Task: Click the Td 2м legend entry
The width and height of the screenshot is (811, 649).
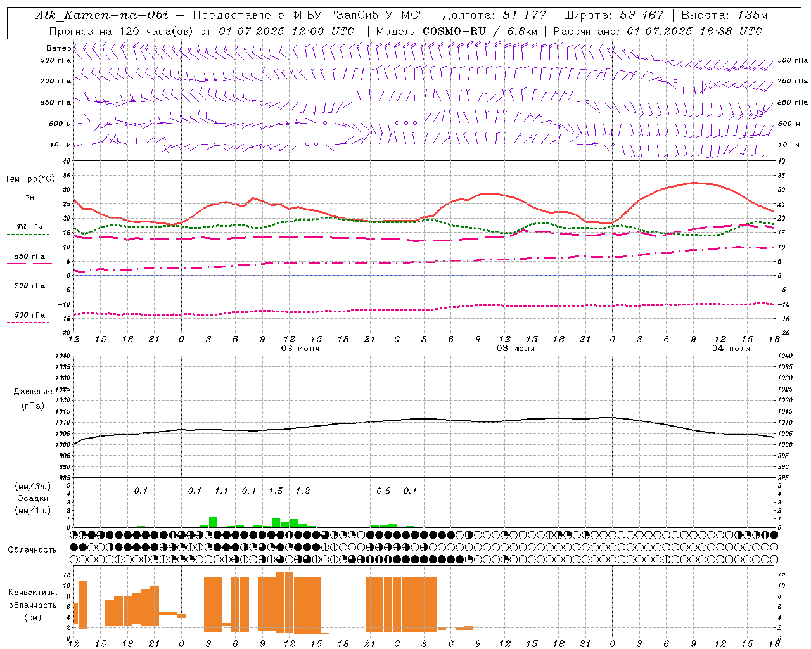Action: point(30,227)
